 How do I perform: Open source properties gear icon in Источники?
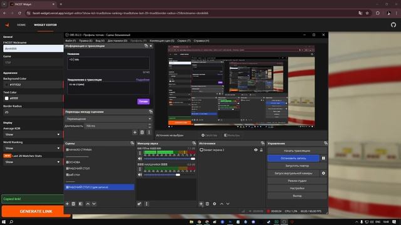(214, 204)
